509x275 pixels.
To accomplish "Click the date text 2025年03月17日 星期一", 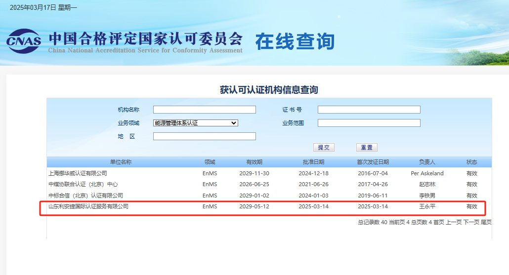I will [43, 7].
